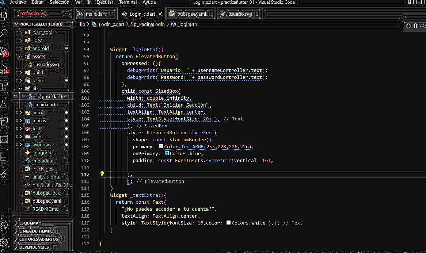Click the .gitignore git file icon
426x253 pixels.
(27, 153)
